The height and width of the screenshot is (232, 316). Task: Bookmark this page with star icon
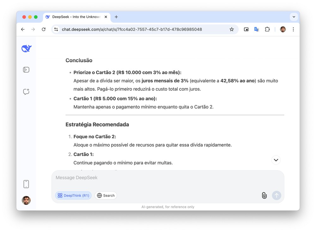click(232, 29)
